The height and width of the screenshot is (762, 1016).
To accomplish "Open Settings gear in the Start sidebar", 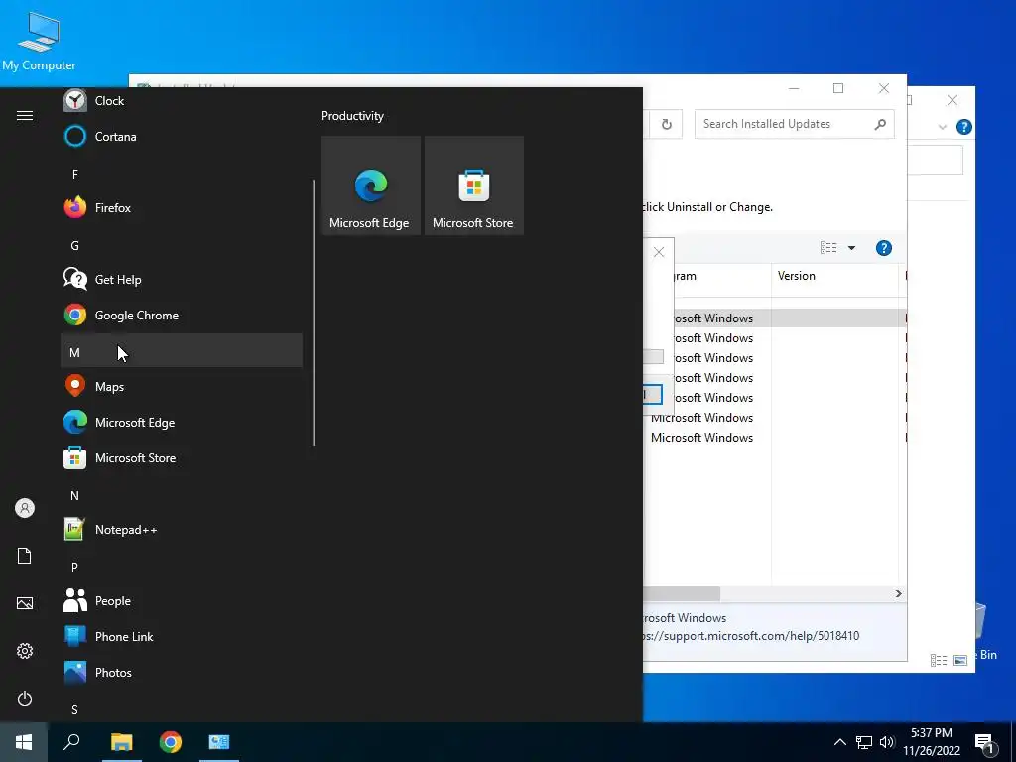I will 25,651.
